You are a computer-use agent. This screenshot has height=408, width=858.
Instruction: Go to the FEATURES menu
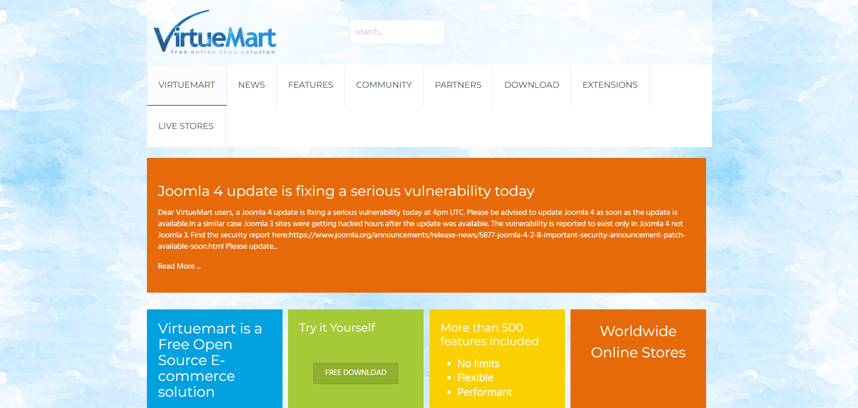[311, 85]
